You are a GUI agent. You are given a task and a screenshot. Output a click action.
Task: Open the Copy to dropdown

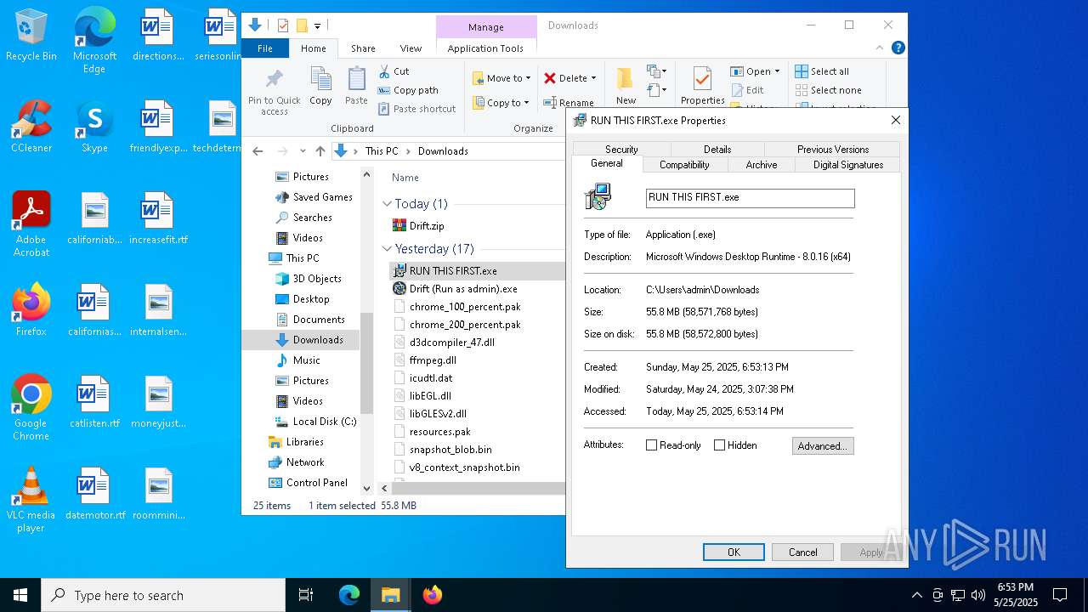pyautogui.click(x=501, y=103)
